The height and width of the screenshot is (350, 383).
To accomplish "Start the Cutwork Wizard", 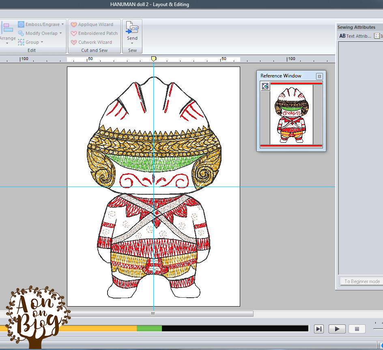I will 91,42.
